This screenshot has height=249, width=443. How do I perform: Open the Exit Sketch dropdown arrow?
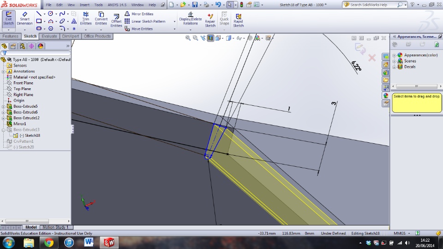8,30
